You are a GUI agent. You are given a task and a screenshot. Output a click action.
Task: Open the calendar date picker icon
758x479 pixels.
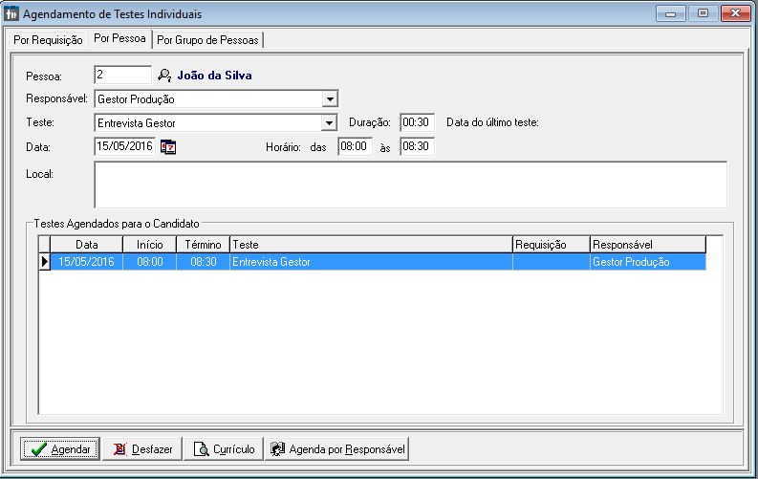click(169, 146)
